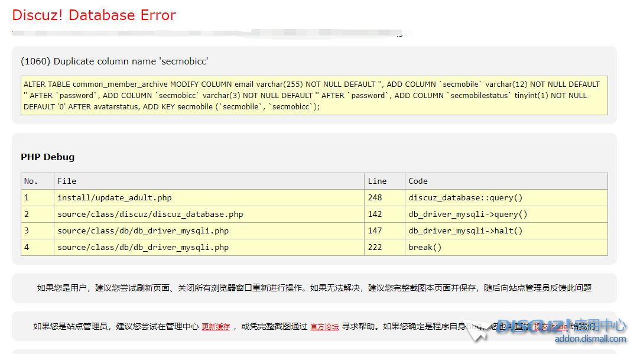The height and width of the screenshot is (354, 637).
Task: Click the 提交issue link
Action: click(550, 326)
